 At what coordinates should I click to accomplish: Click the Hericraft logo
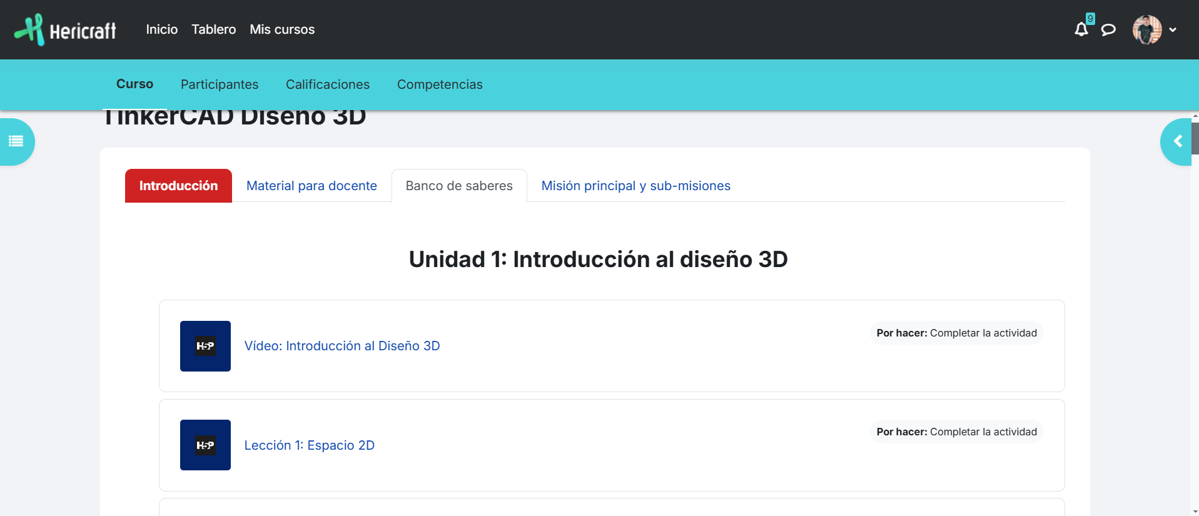(65, 29)
